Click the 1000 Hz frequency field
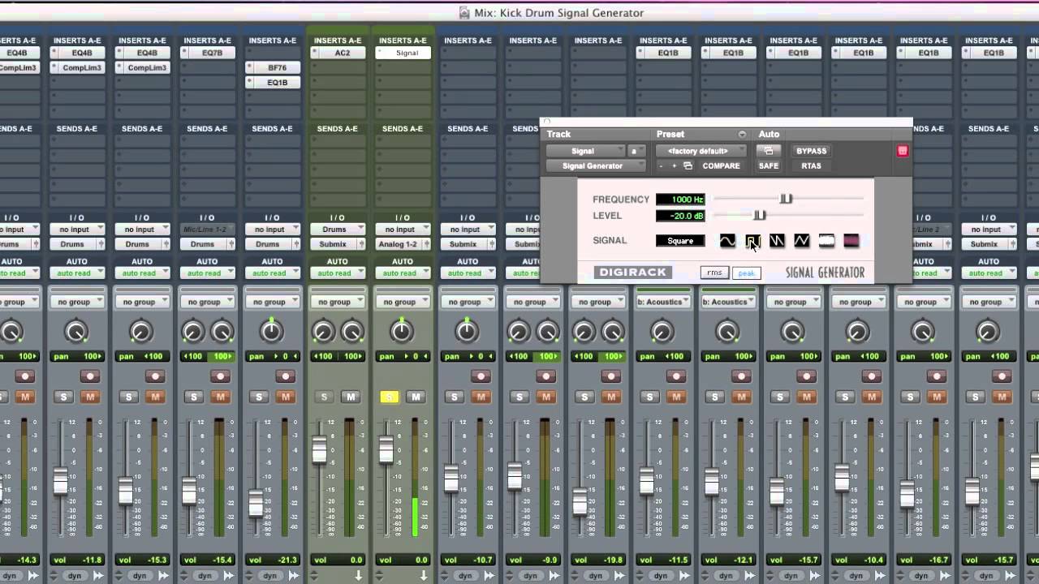Viewport: 1039px width, 584px height. [680, 199]
